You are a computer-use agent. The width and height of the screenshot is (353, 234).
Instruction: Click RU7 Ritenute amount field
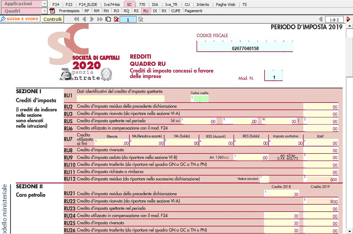coord(112,143)
